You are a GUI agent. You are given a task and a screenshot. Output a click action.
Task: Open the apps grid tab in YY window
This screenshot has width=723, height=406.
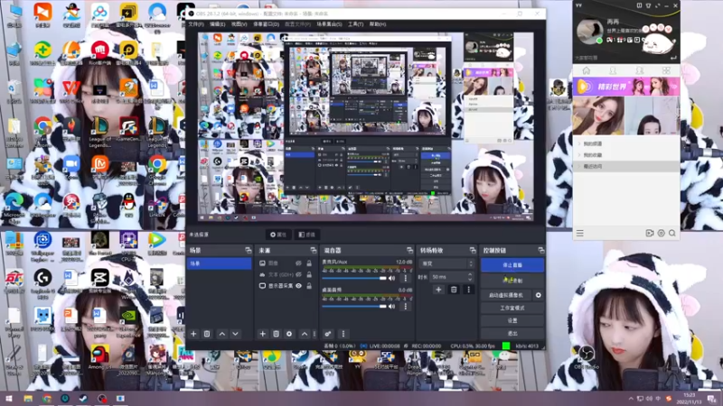666,70
